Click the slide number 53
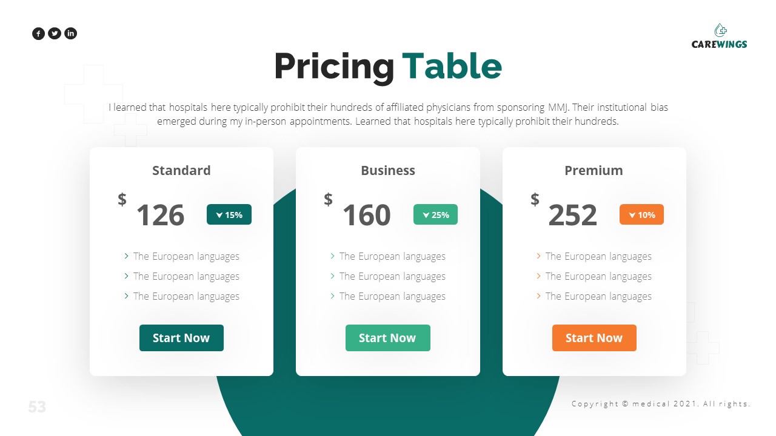 tap(37, 407)
